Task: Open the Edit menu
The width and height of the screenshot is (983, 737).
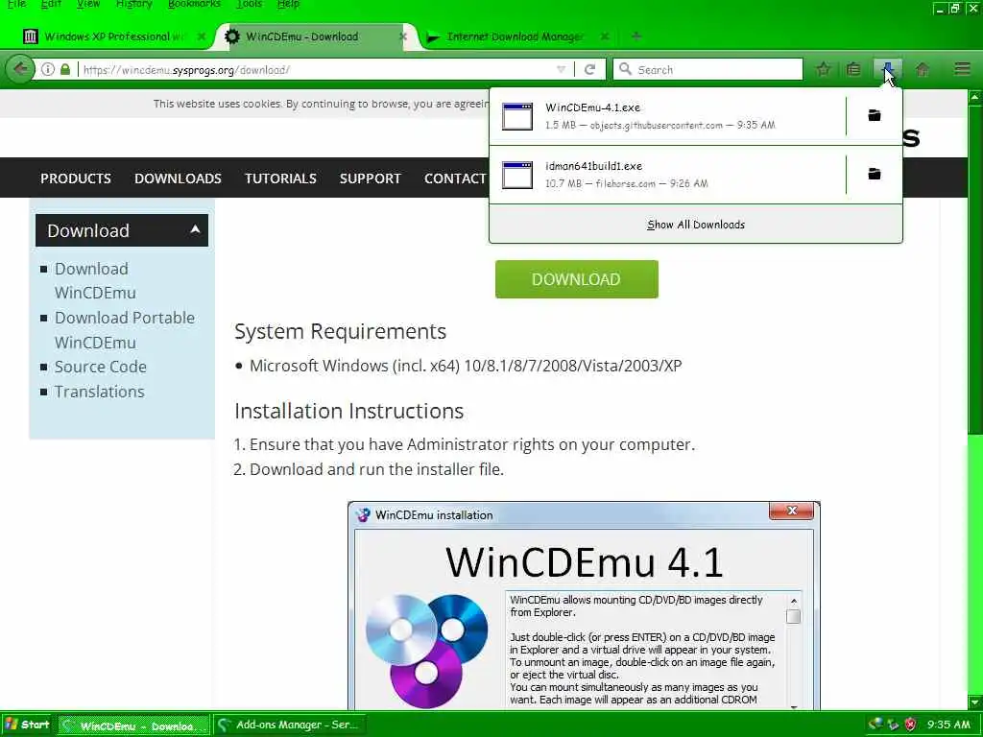Action: (51, 5)
